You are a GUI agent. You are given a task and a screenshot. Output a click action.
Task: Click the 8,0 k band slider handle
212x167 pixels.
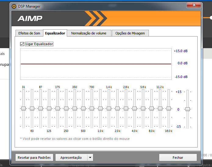tap(152, 108)
